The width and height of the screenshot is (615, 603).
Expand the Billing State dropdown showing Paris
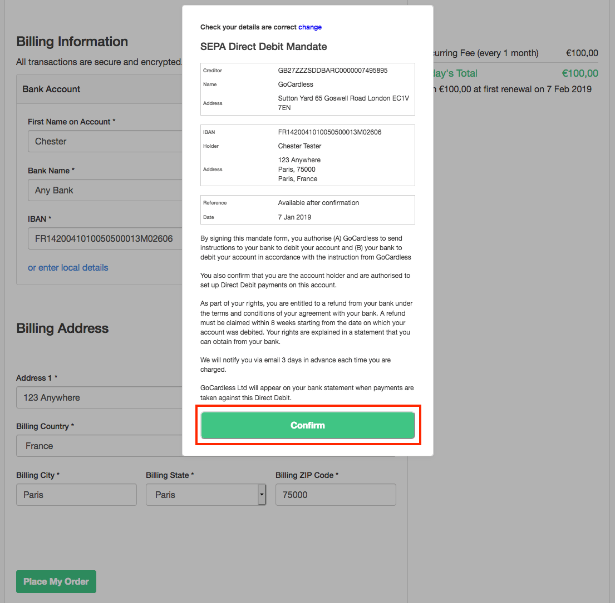point(205,495)
